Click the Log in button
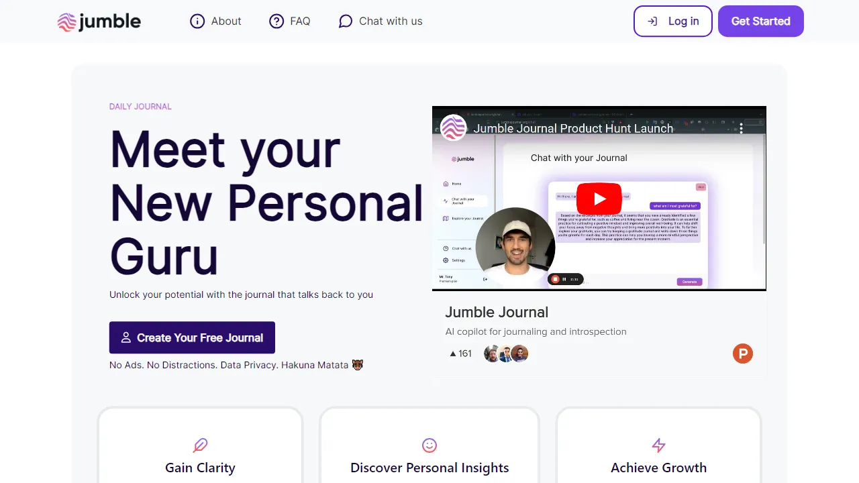The height and width of the screenshot is (483, 859). pos(673,21)
